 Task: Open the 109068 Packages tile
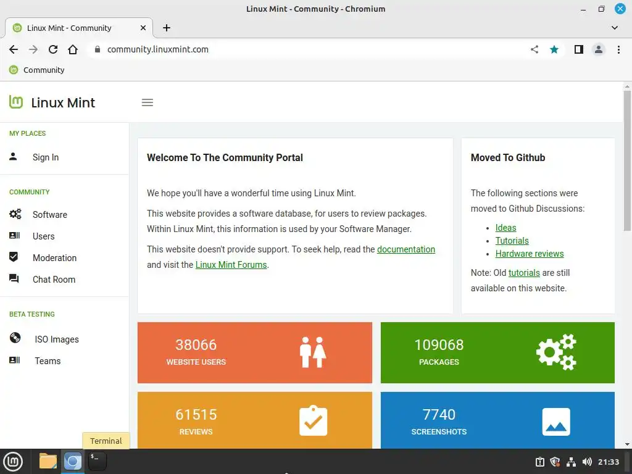[497, 352]
